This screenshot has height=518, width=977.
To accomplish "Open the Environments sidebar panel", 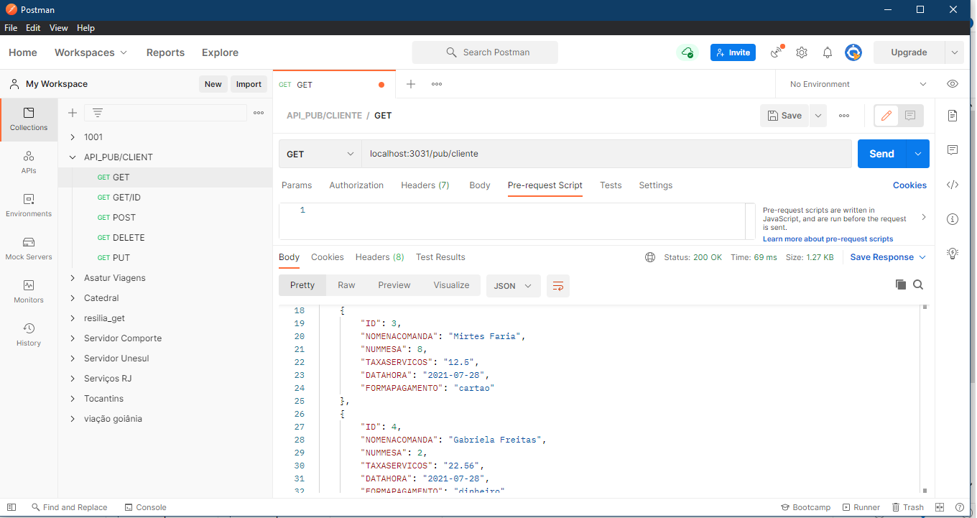I will [29, 207].
